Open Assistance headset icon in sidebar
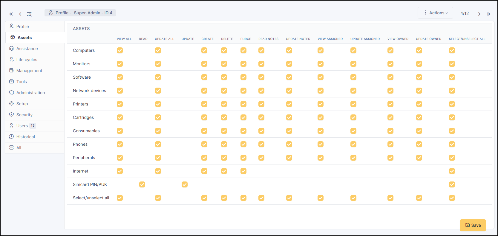 pyautogui.click(x=12, y=48)
